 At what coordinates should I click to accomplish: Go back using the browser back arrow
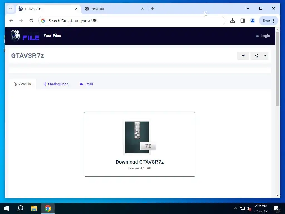11,21
